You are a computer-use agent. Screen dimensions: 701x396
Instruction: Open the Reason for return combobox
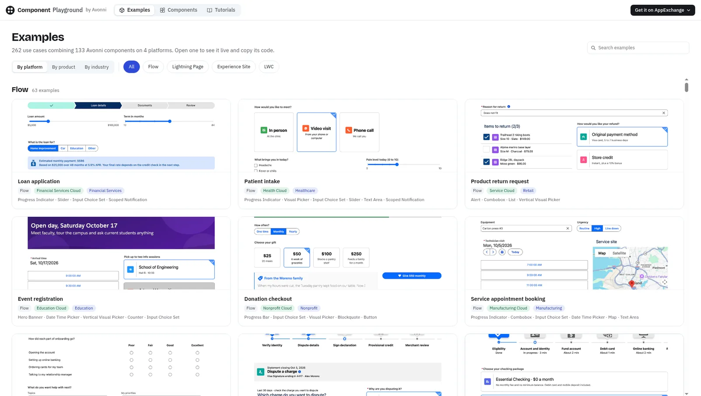pos(574,113)
